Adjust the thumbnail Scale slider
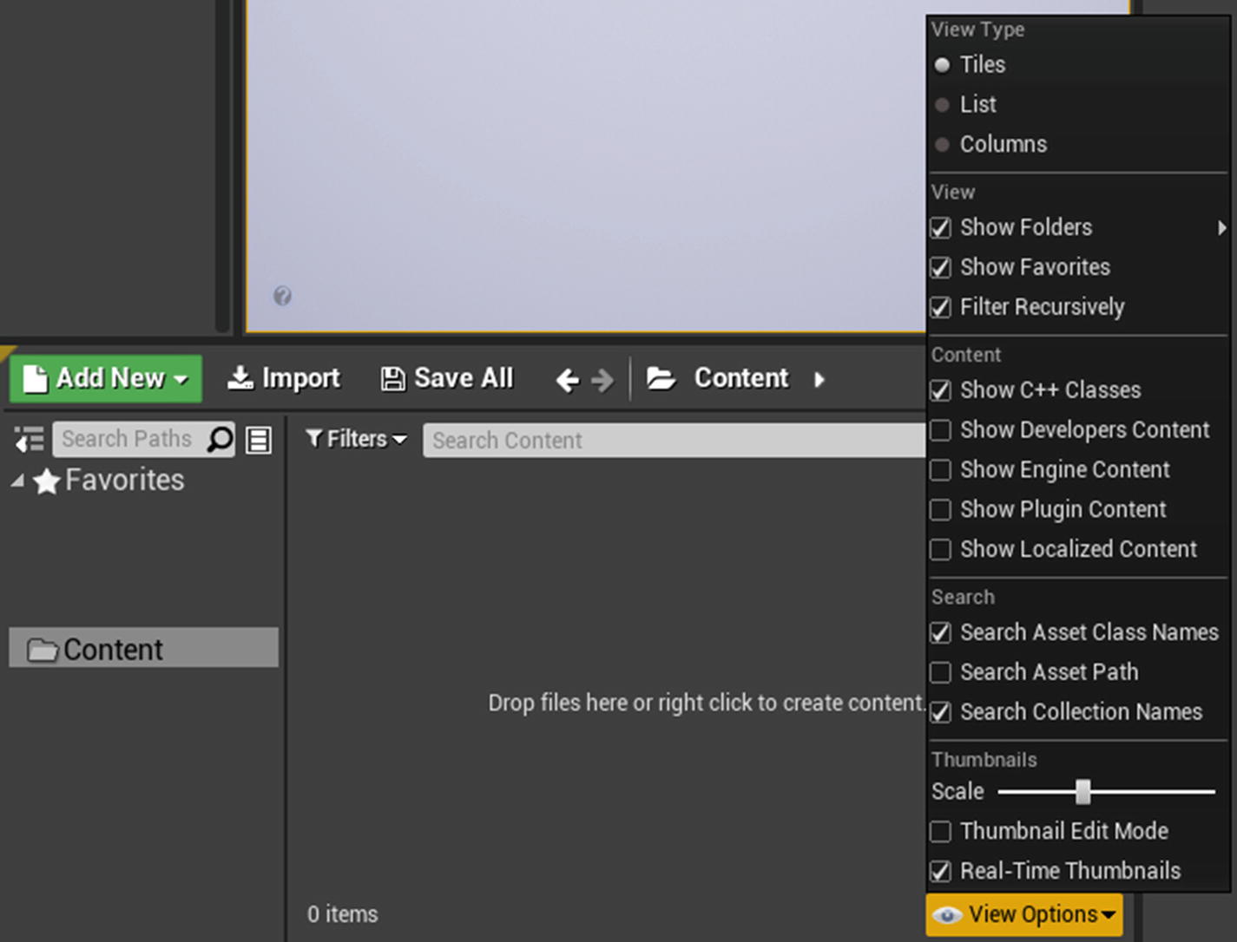This screenshot has width=1237, height=942. click(x=1083, y=791)
